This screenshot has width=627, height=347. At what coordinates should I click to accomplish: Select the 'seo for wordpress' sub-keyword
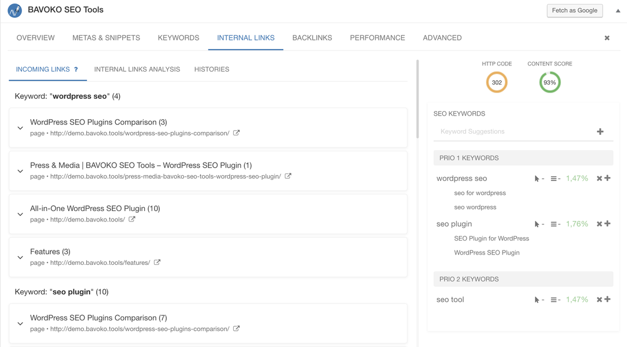pyautogui.click(x=480, y=193)
